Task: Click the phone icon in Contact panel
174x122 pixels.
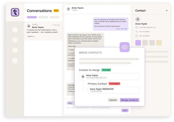Action: point(137,32)
